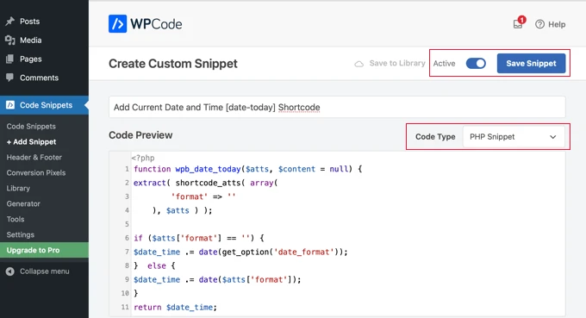Viewport: 586px width, 318px height.
Task: Click the snippet title input field
Action: tap(337, 107)
